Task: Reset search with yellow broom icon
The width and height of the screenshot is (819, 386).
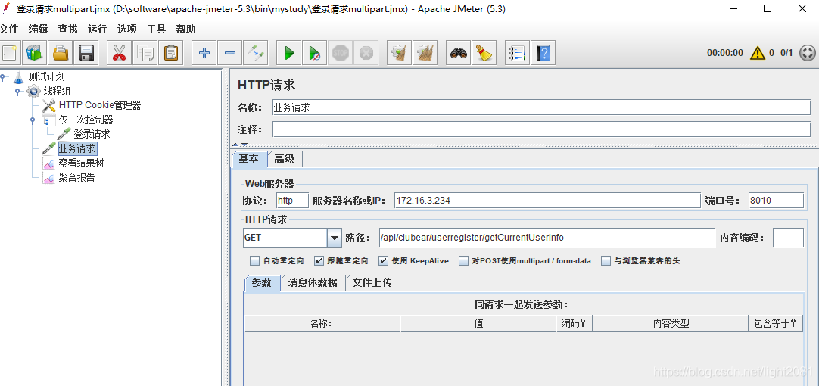Action: tap(484, 53)
